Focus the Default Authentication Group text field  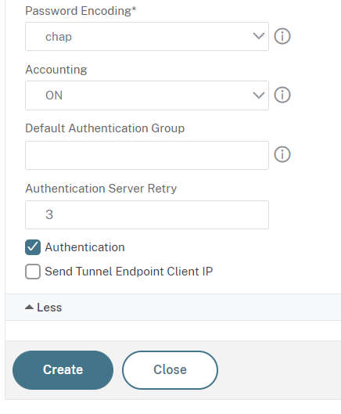147,155
